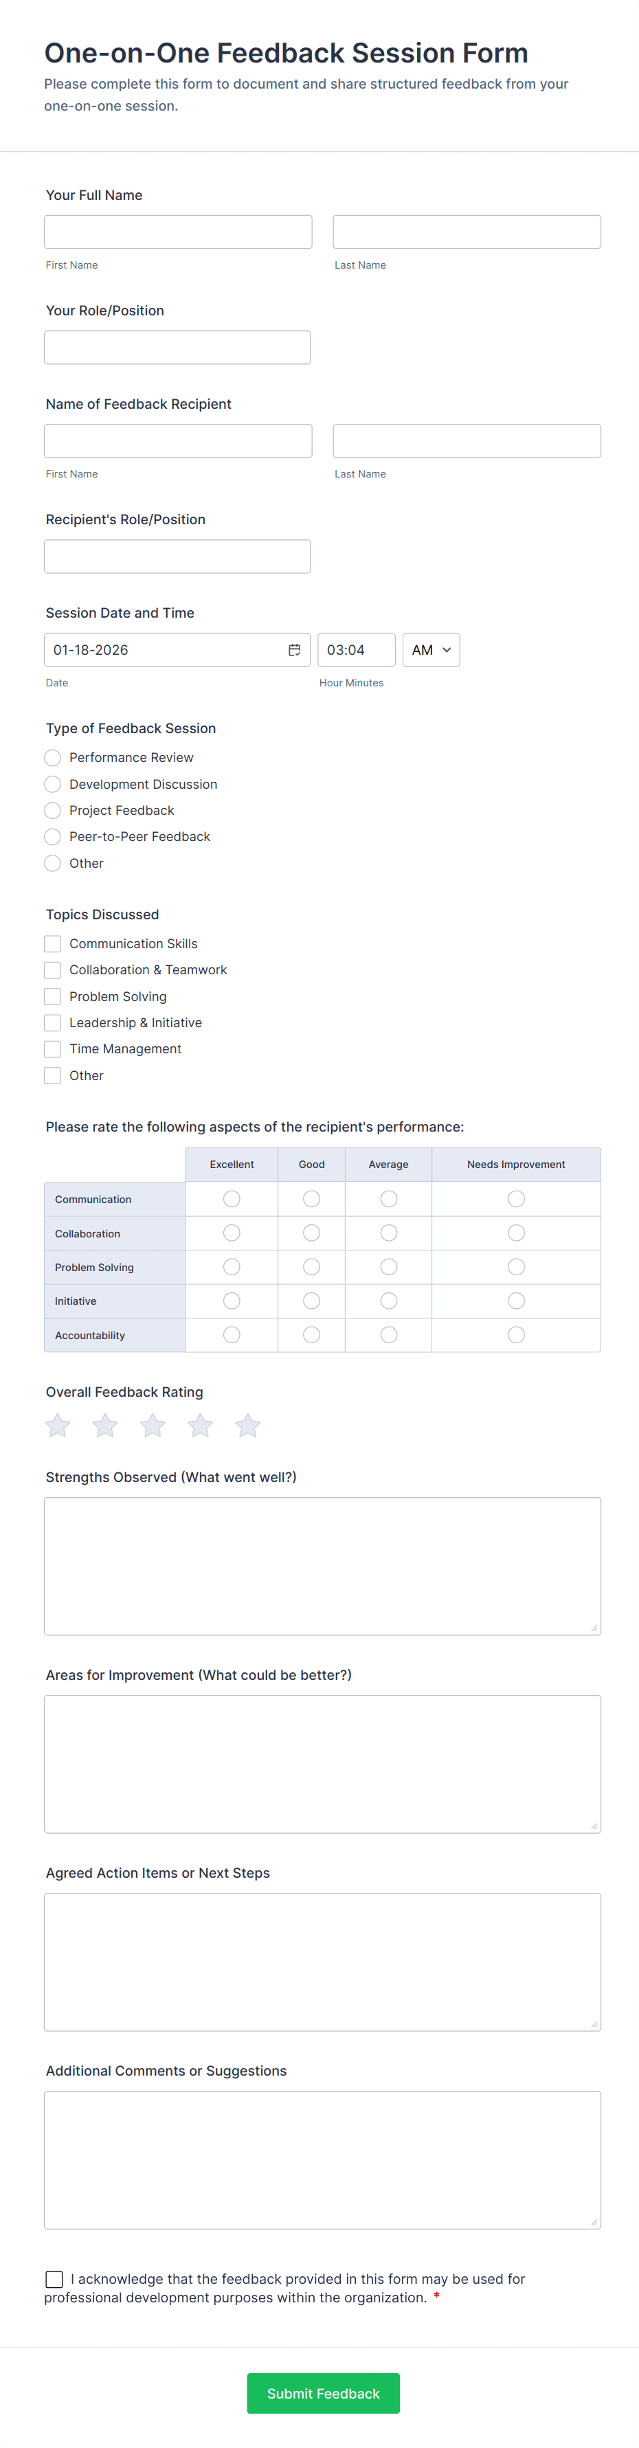Open the AM/PM dropdown
Screen dimensions: 639x2448
tap(431, 650)
